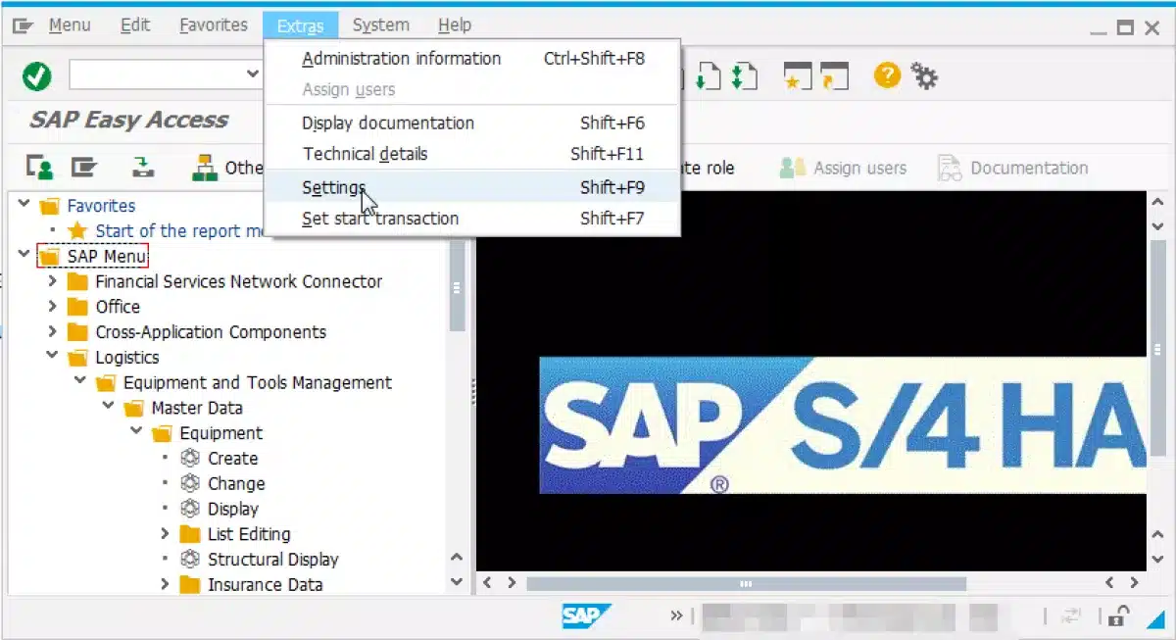The height and width of the screenshot is (640, 1176).
Task: Click the window with arrow shortcut icon
Action: (x=834, y=75)
